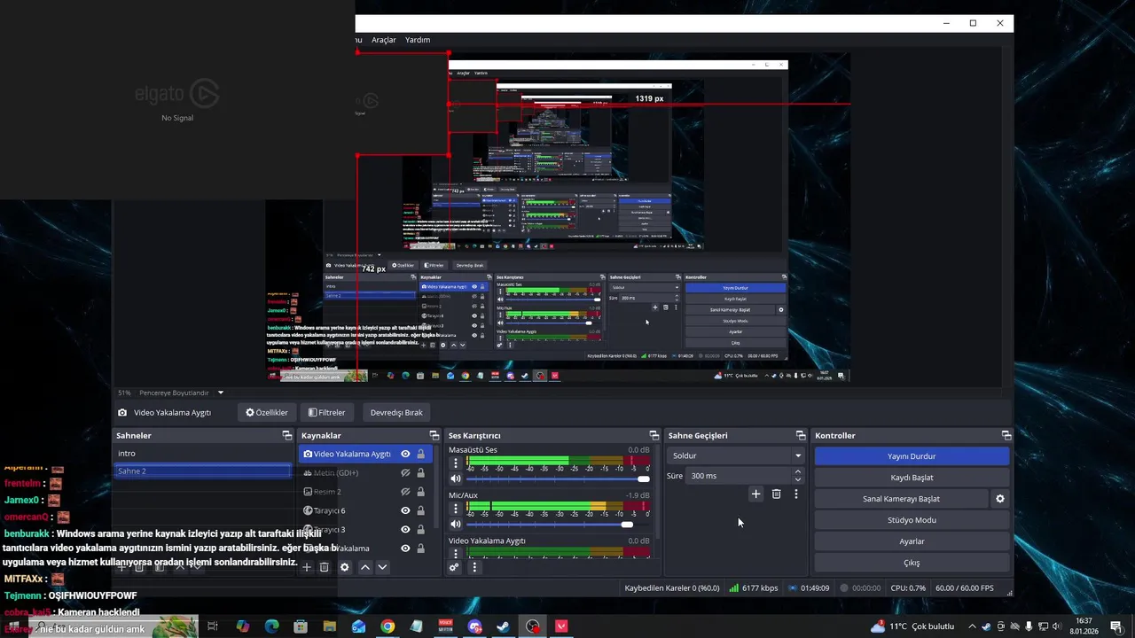Pop out the Kontroller dock panel
The height and width of the screenshot is (638, 1135).
[x=1006, y=435]
